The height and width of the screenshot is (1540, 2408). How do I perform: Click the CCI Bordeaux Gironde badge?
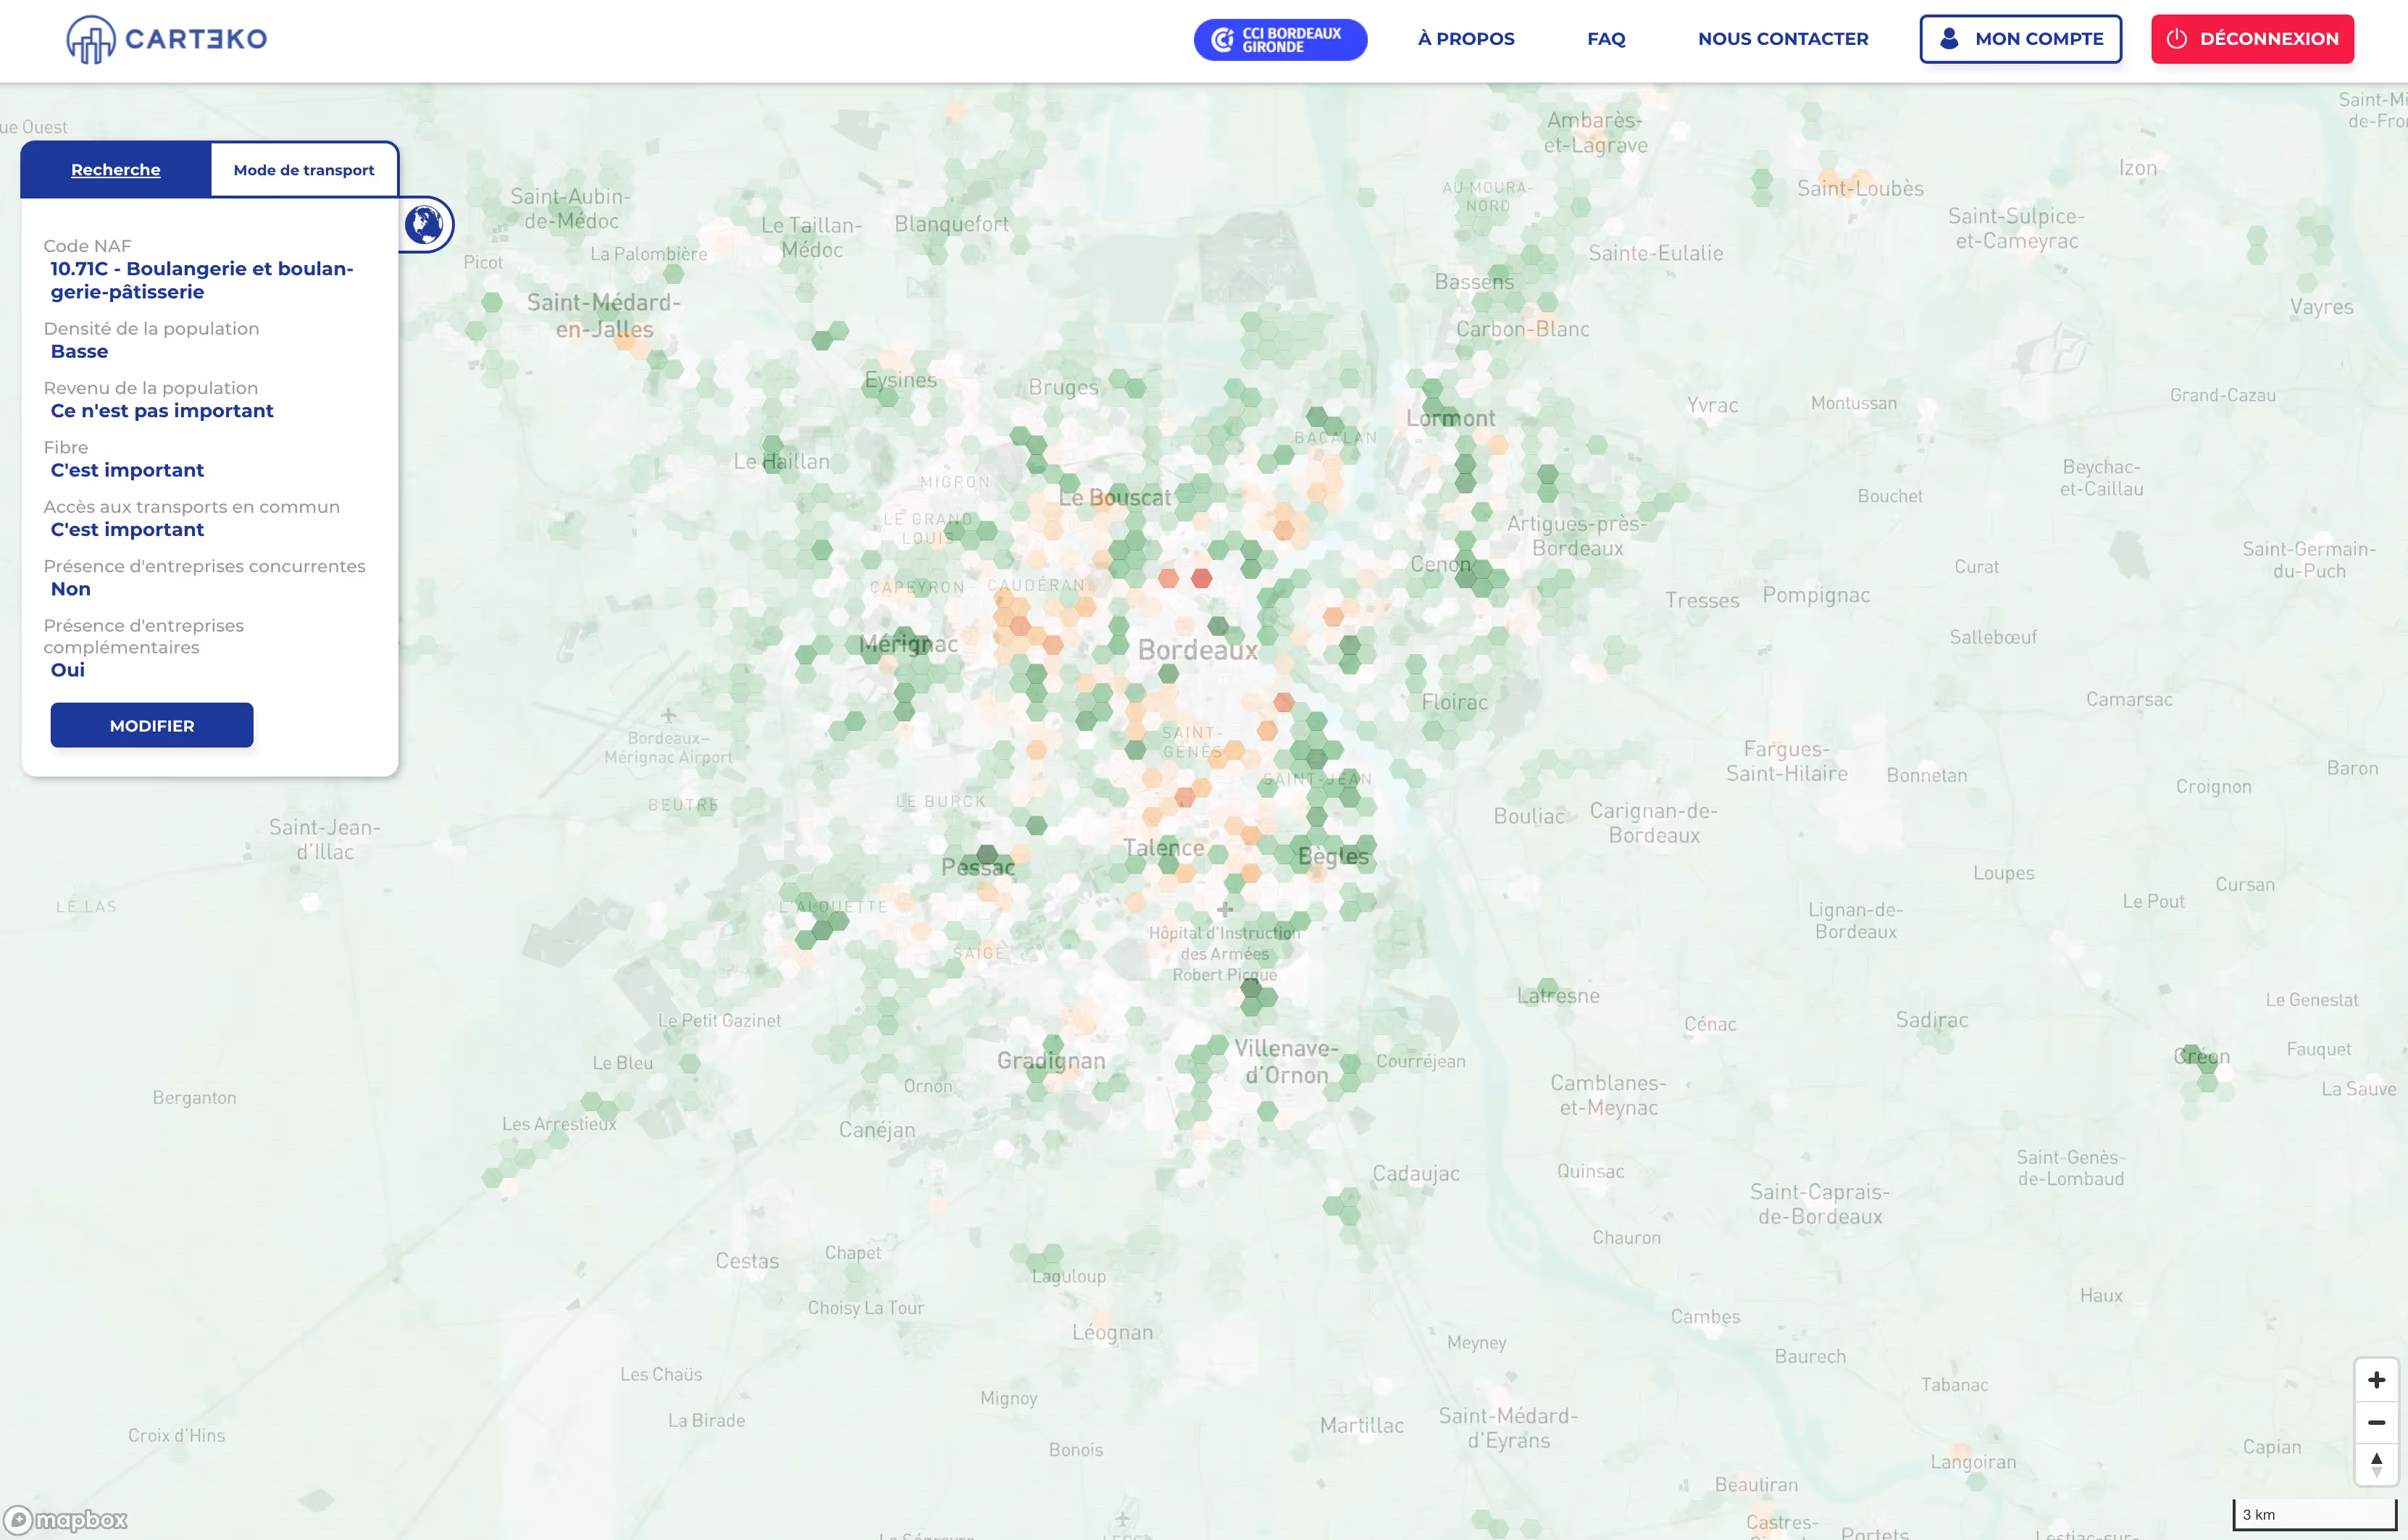pos(1279,40)
